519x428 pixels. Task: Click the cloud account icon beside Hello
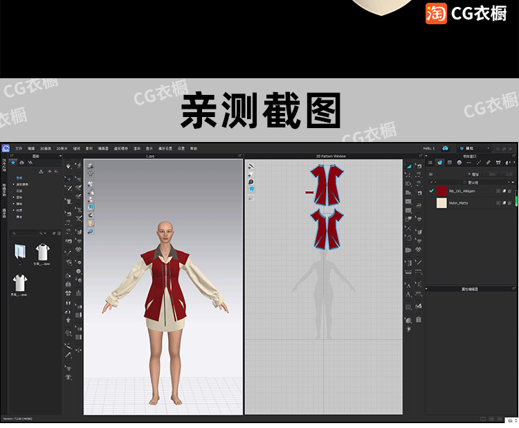(445, 148)
